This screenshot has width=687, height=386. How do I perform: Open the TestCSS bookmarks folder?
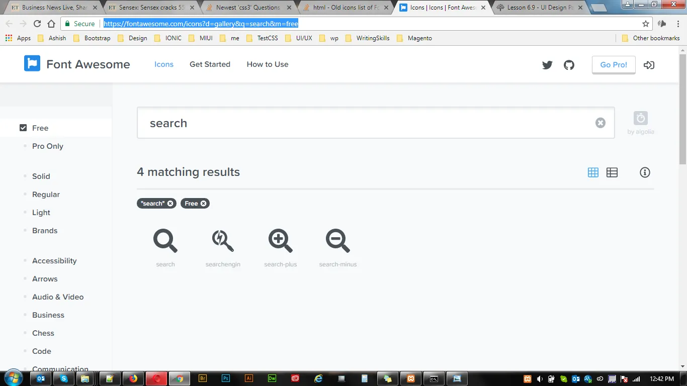(x=262, y=38)
